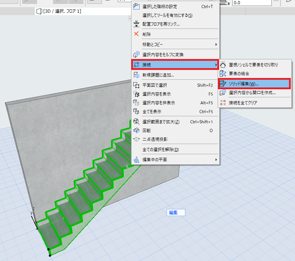295x261 pixels.
Task: Open the 接続 submenu item
Action: coord(175,65)
